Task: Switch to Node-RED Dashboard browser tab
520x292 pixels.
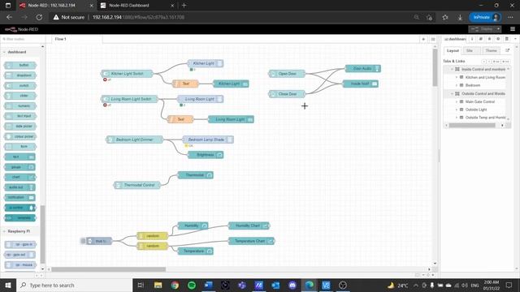Action: (x=137, y=6)
